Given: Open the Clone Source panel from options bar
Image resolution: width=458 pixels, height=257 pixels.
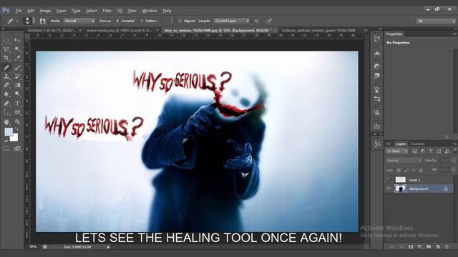Looking at the screenshot, I should click(42, 21).
